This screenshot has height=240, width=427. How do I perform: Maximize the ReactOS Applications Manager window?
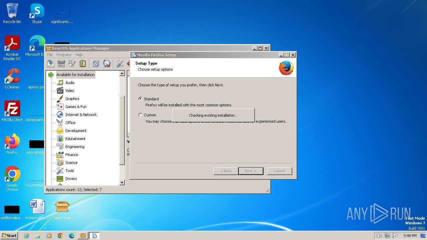pyautogui.click(x=260, y=48)
